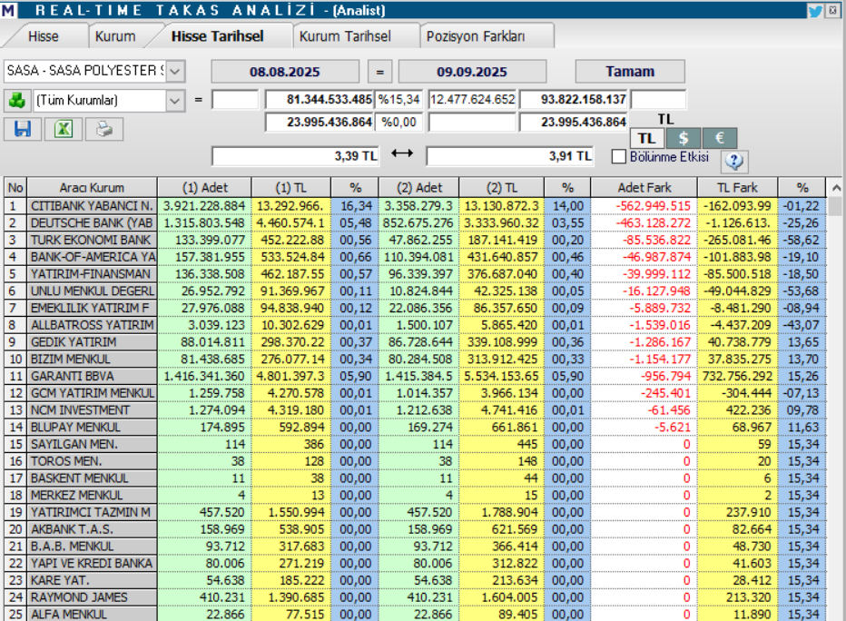Select the ALLBATROSS YATIRIM row
The height and width of the screenshot is (621, 846).
point(416,325)
